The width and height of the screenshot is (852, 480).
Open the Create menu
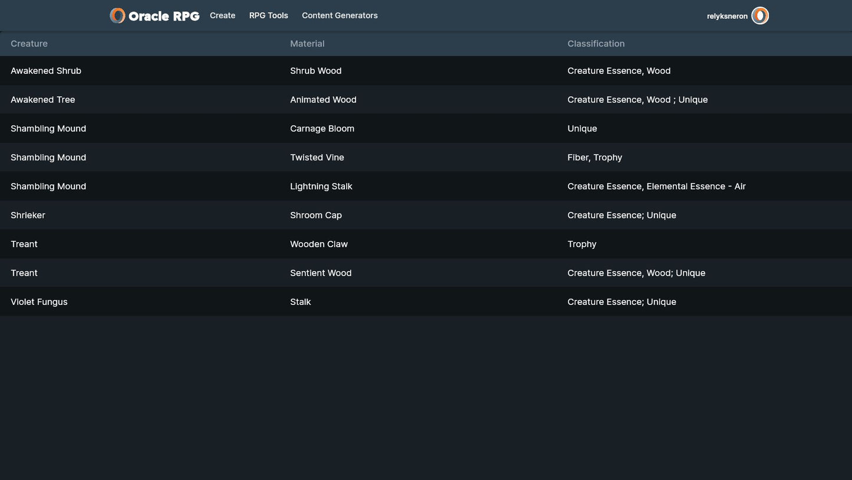click(222, 16)
